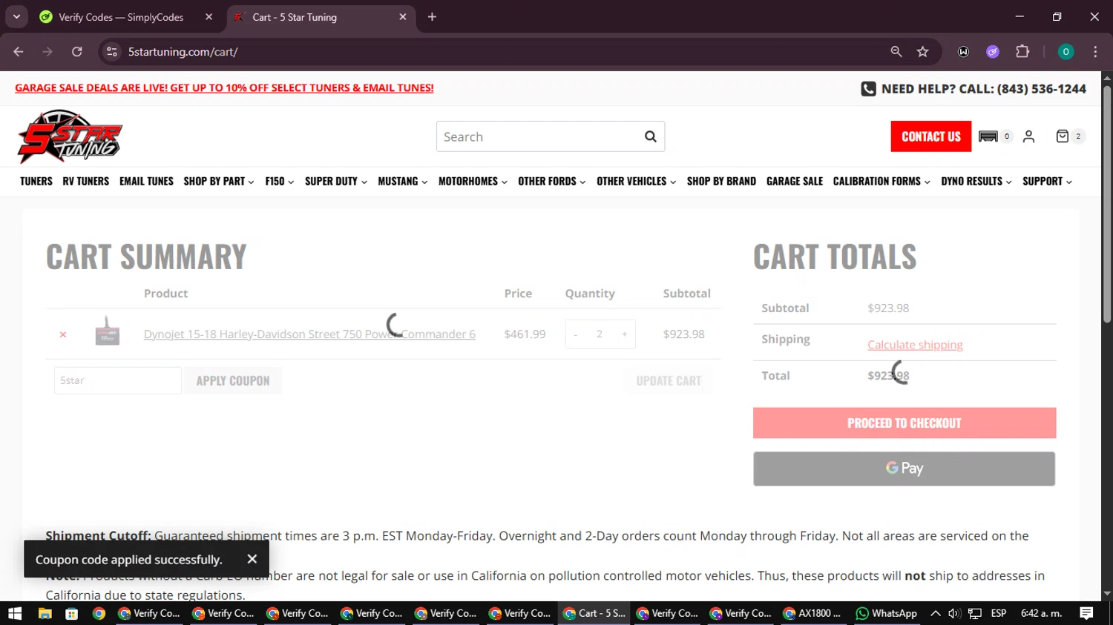Image resolution: width=1113 pixels, height=625 pixels.
Task: Click the coupon code input field
Action: tap(117, 380)
